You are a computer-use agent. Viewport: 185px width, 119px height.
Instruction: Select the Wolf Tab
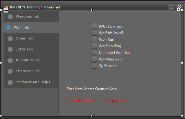point(30,27)
